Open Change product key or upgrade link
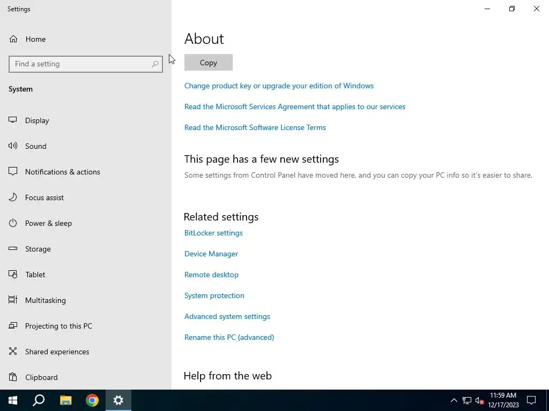 (x=279, y=86)
